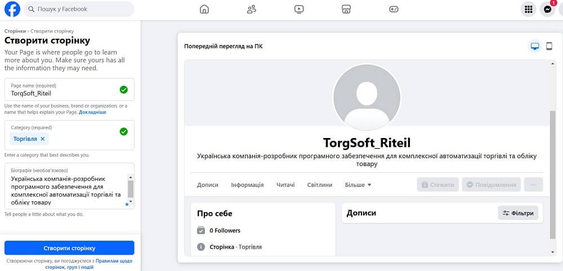Click the Створити сторінку button
The height and width of the screenshot is (271, 563).
(69, 248)
